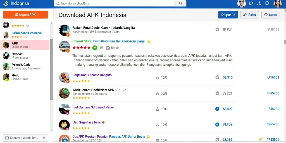Open the male profile avatar in header
The width and height of the screenshot is (286, 143).
coord(242,3)
